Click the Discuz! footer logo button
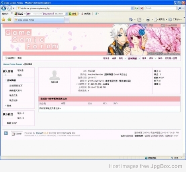This screenshot has height=172, width=186. pos(17,134)
